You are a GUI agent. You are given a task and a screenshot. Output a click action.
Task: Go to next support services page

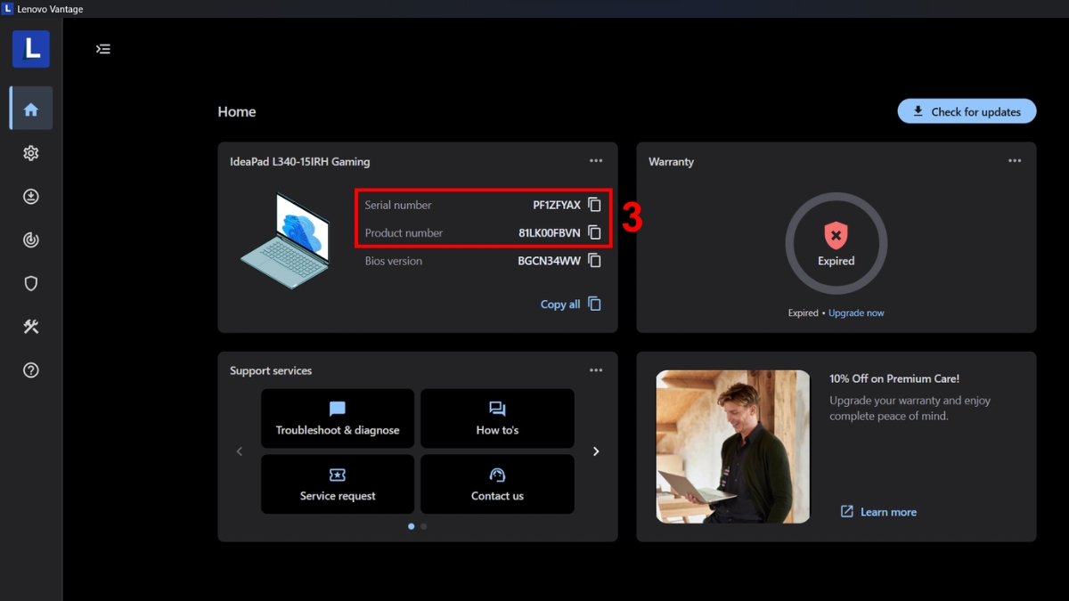[596, 451]
